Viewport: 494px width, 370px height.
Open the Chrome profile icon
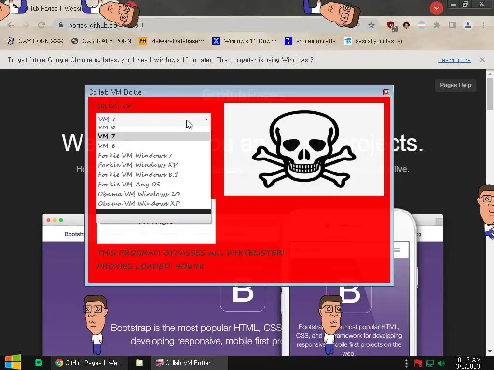[468, 25]
